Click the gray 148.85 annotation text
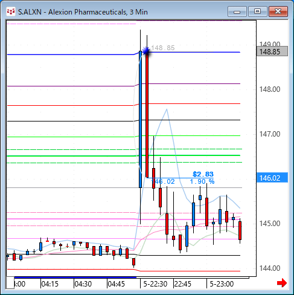294x295 pixels. point(163,48)
